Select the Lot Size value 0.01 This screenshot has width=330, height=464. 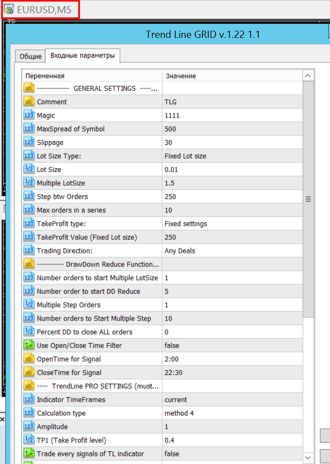(232, 170)
